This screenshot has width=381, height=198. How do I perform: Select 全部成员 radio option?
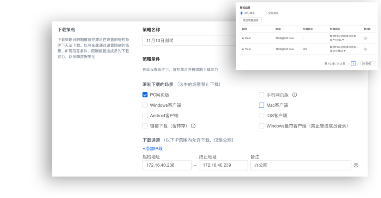point(265,13)
